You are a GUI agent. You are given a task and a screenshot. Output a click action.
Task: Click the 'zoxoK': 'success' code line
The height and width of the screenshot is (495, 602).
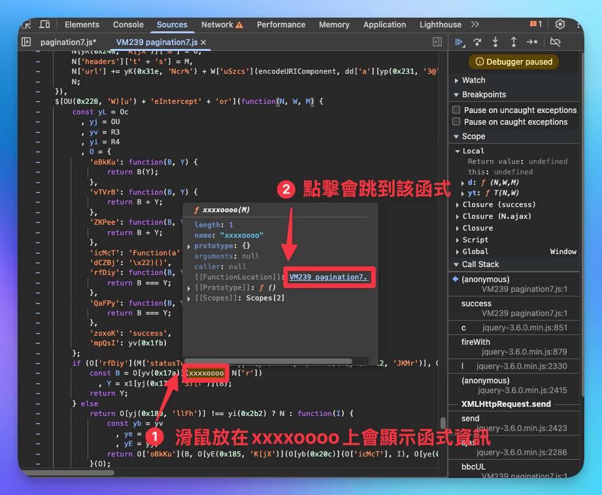(x=131, y=333)
